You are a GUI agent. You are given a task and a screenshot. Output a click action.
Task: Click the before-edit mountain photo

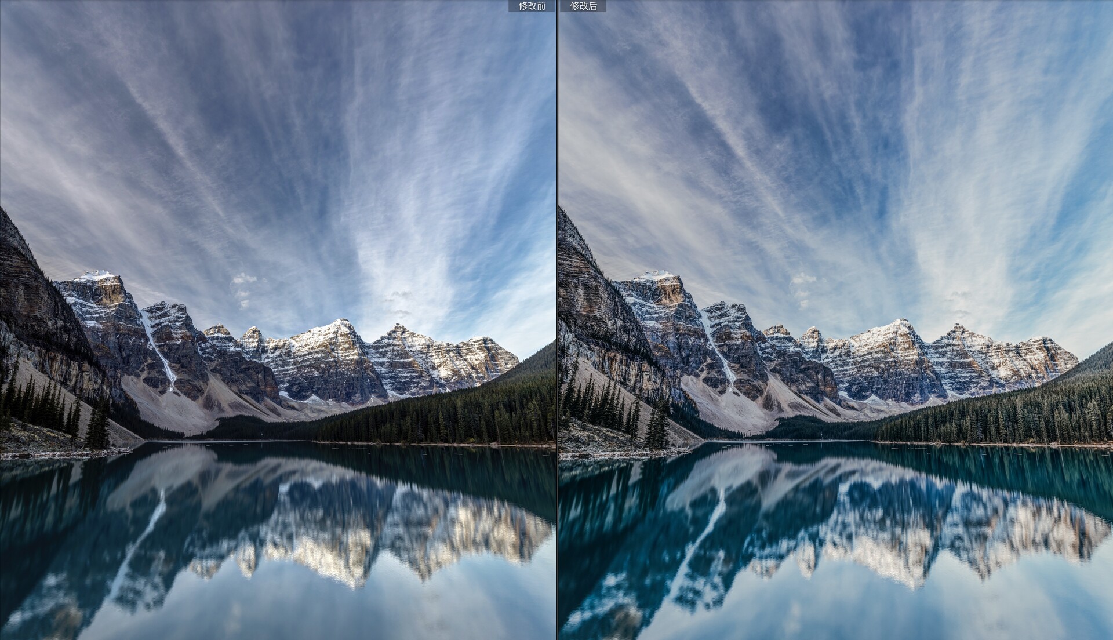(278, 320)
